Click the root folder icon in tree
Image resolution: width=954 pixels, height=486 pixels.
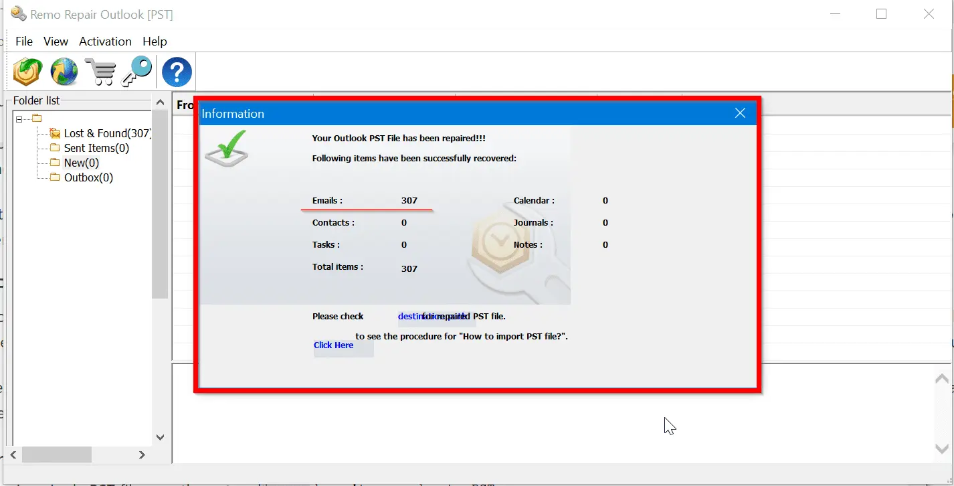37,118
